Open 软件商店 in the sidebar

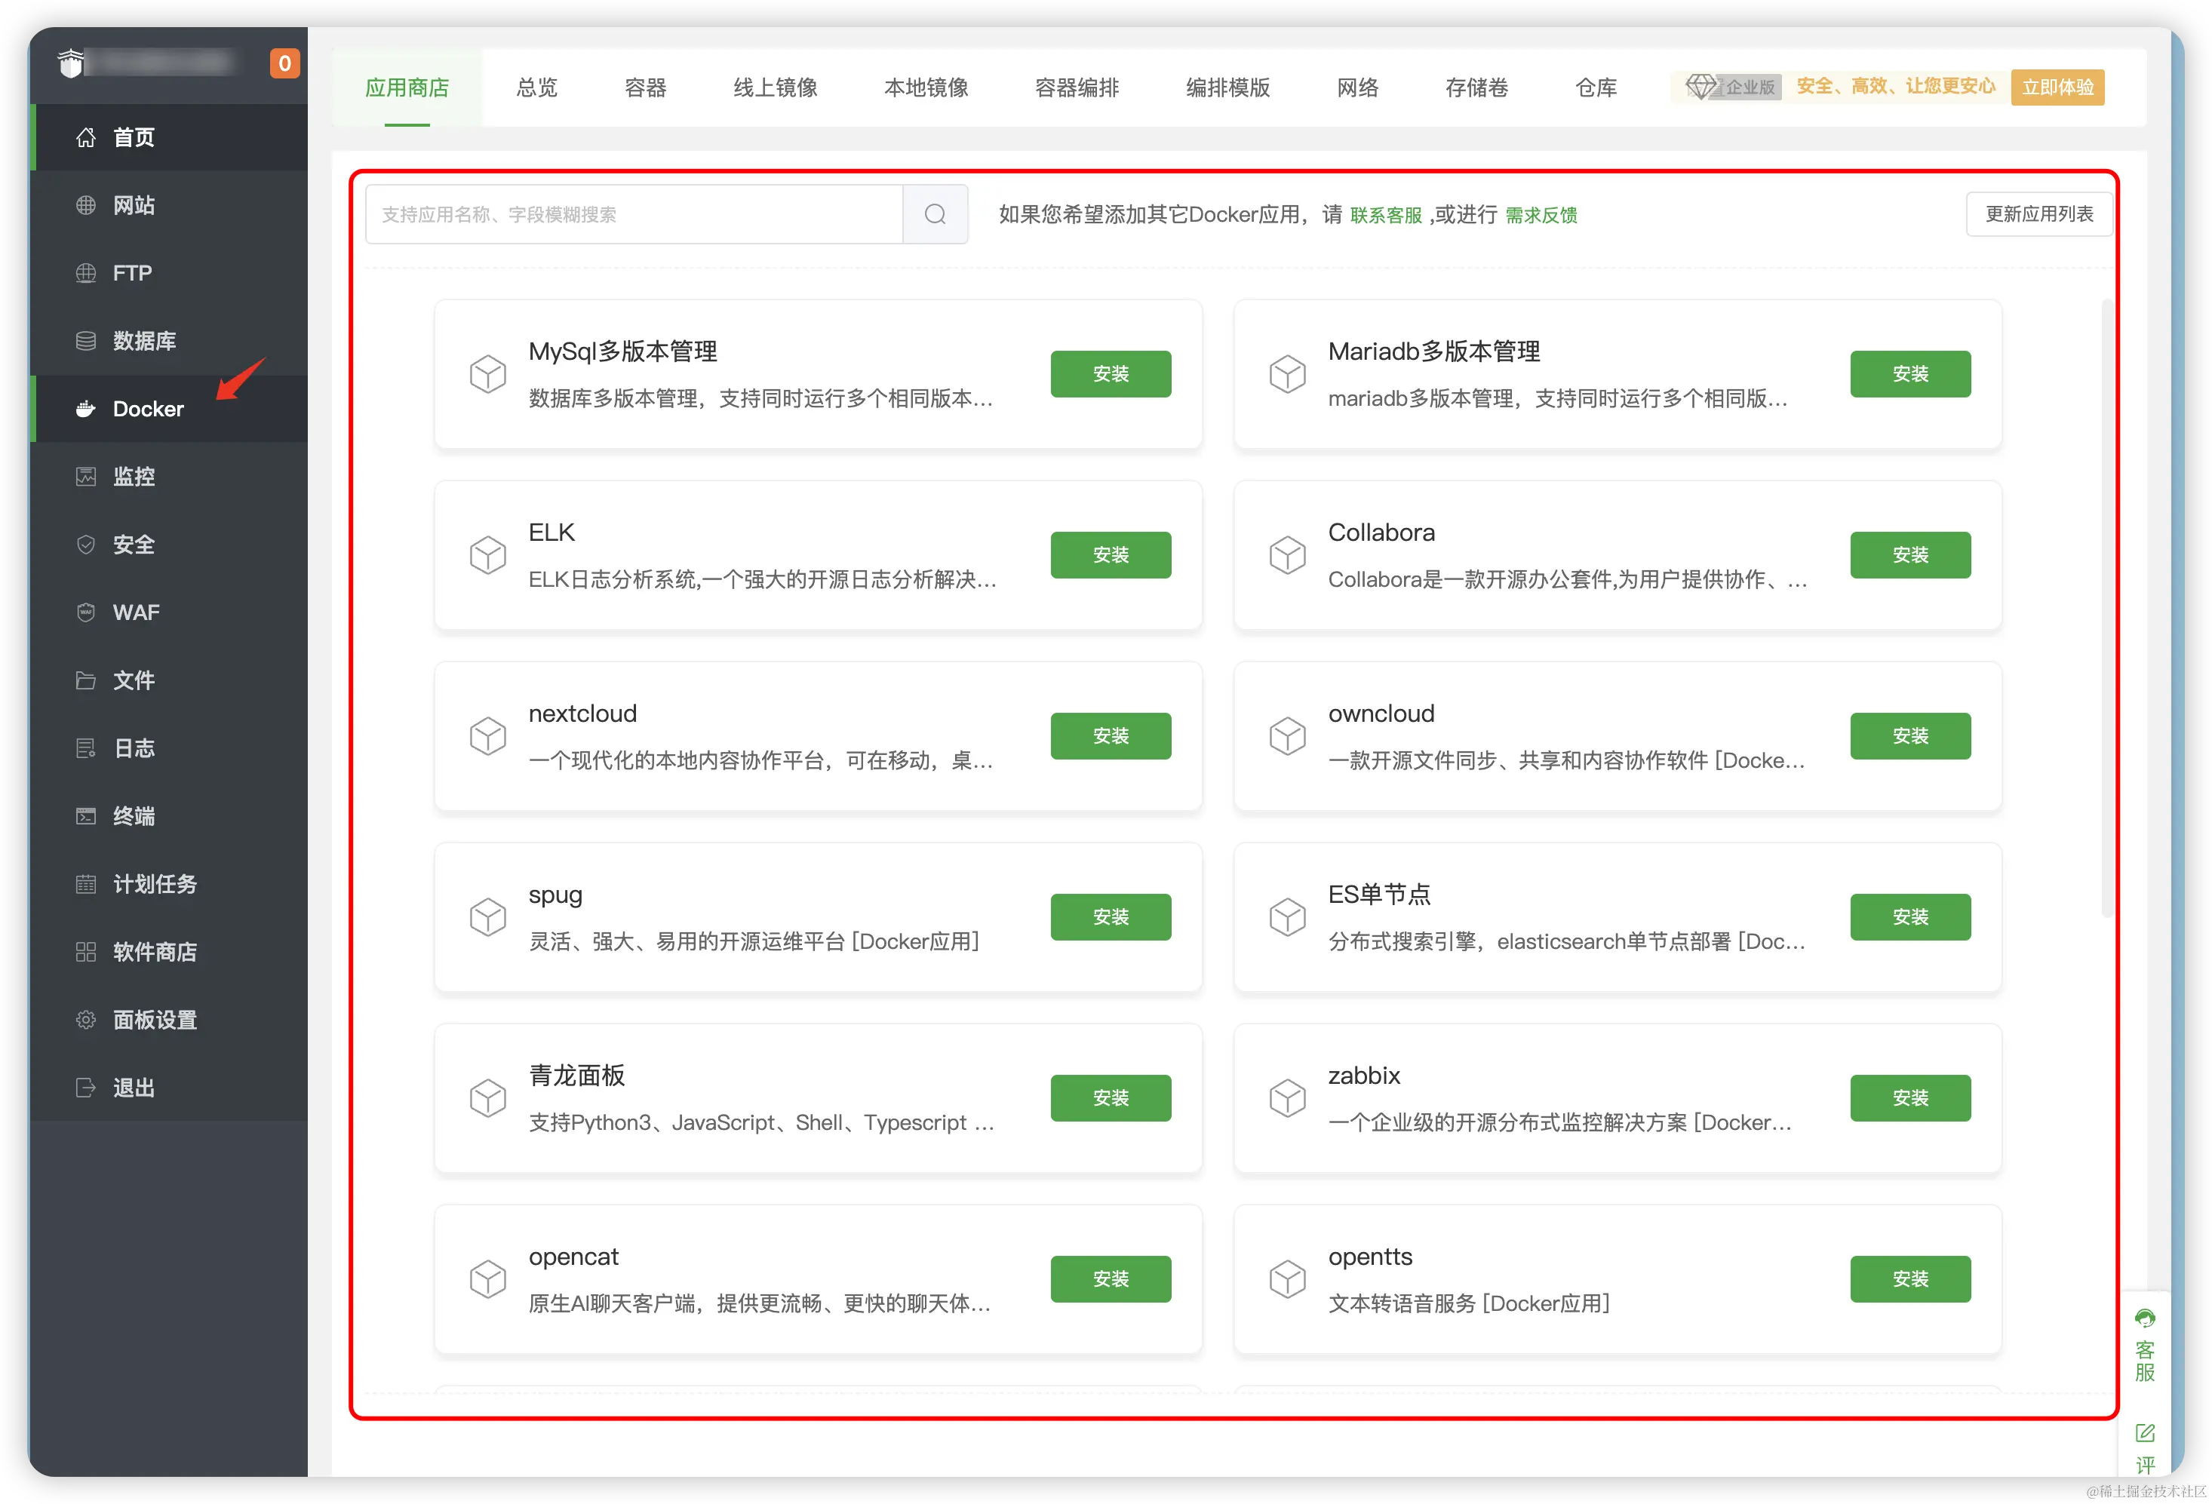pos(154,952)
